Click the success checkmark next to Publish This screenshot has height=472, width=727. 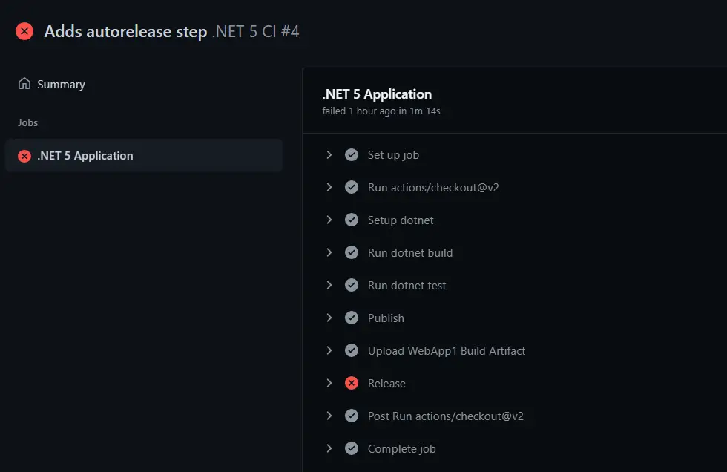(352, 318)
